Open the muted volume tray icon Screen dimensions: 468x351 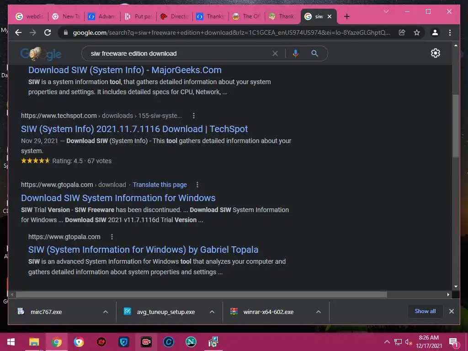click(408, 342)
